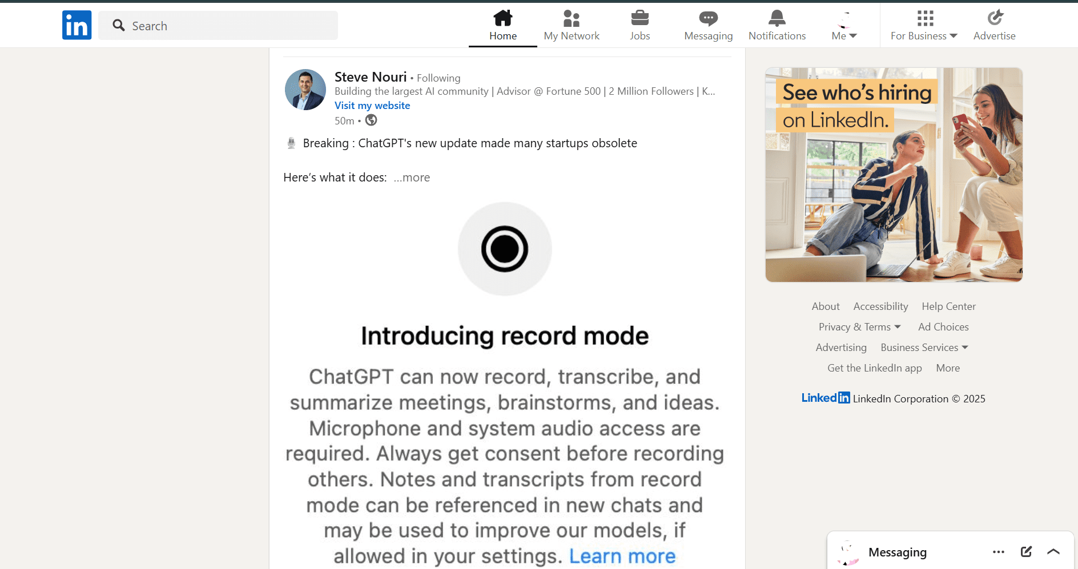
Task: Open the Help Center footer link
Action: (x=948, y=306)
